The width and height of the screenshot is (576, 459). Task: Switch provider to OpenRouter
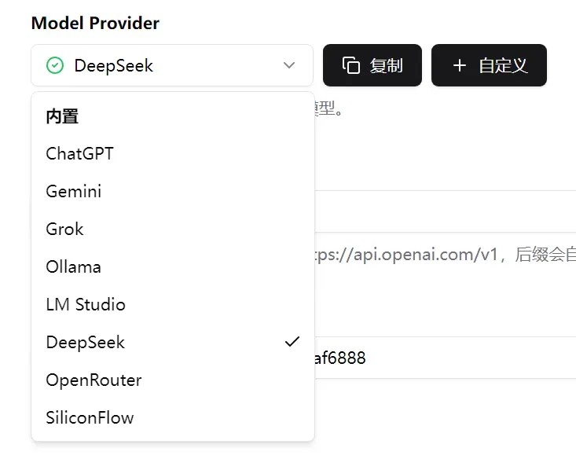(173, 380)
